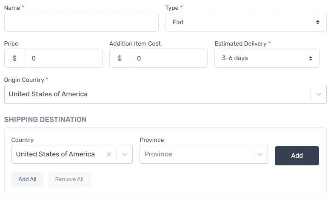
Task: Open Origin Country combo box
Action: (157, 94)
